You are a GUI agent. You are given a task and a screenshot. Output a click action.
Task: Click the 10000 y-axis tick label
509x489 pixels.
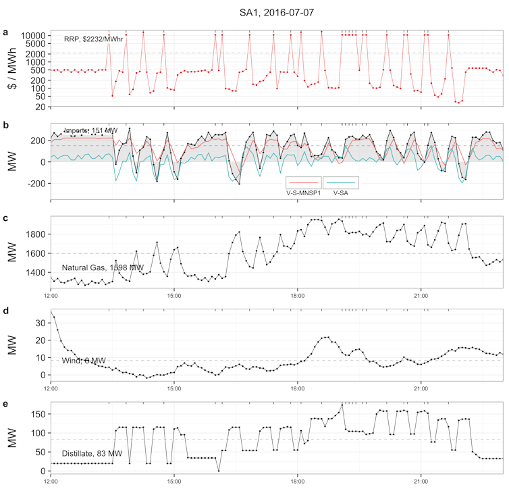pyautogui.click(x=34, y=35)
